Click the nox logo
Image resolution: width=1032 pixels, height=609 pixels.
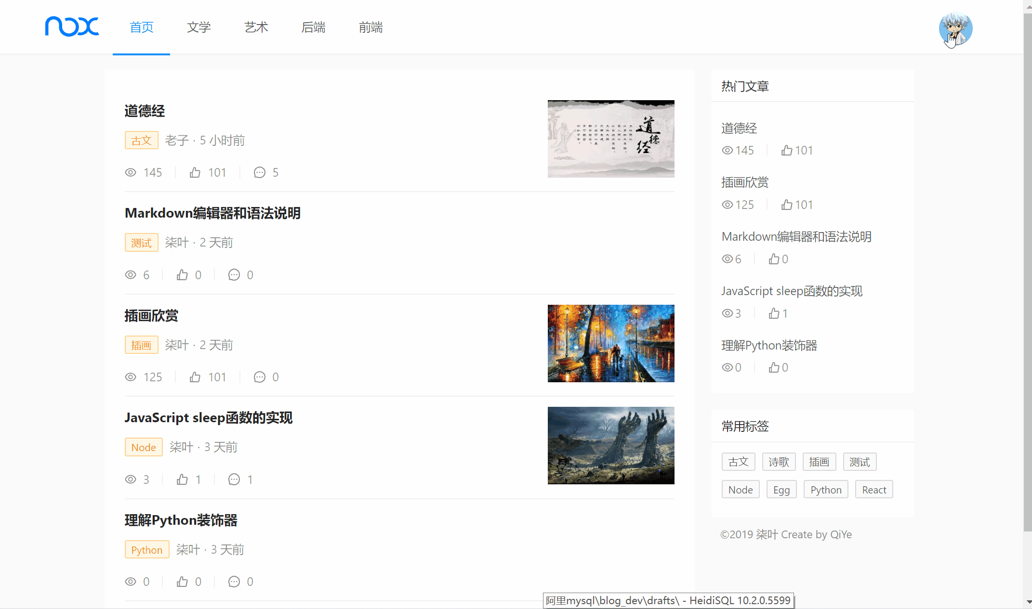(x=72, y=27)
